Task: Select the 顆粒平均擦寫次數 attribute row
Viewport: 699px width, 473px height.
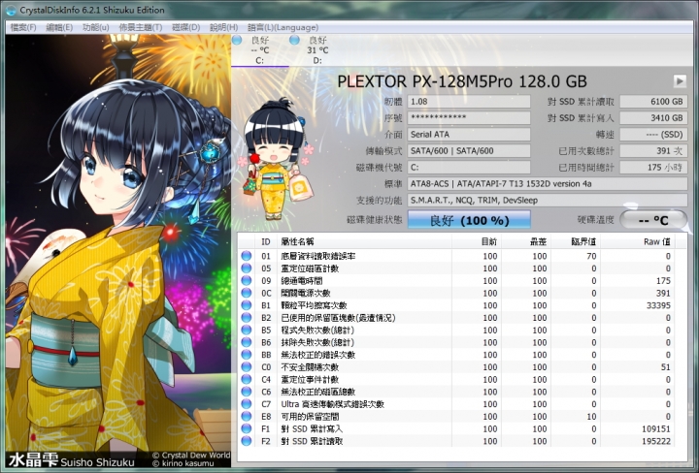Action: 456,305
